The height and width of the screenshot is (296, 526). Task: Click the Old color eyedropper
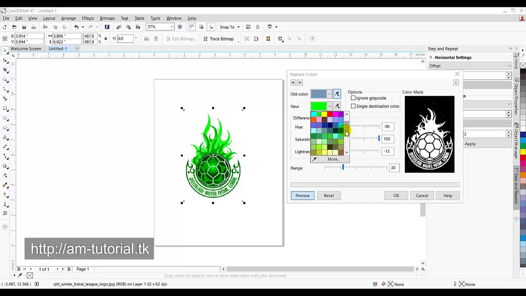pyautogui.click(x=337, y=94)
